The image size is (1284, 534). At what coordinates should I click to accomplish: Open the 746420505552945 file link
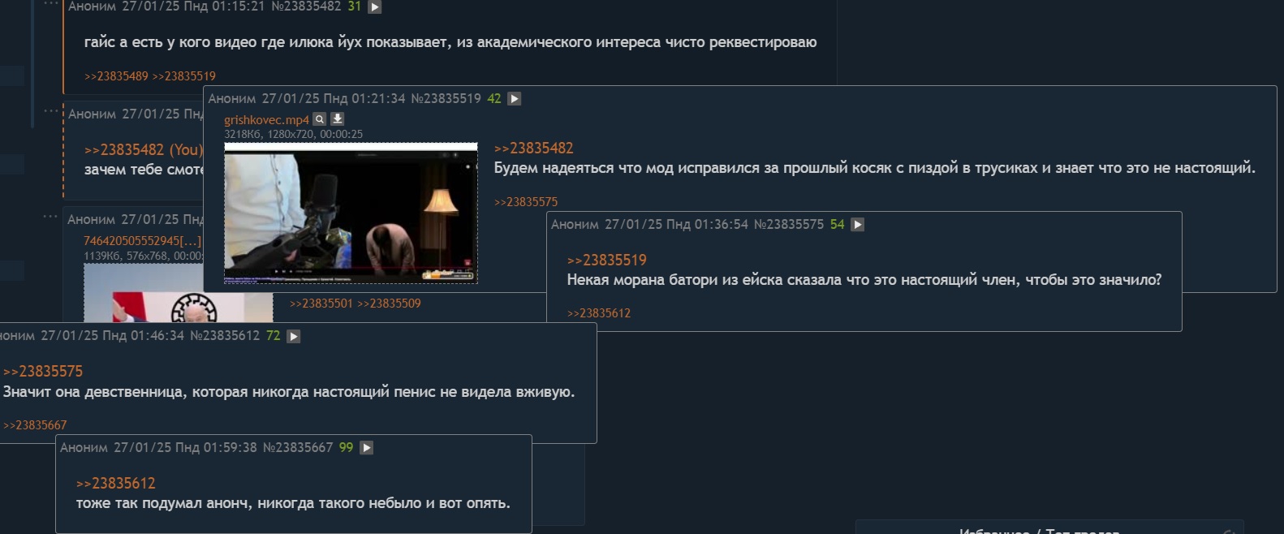(x=143, y=241)
